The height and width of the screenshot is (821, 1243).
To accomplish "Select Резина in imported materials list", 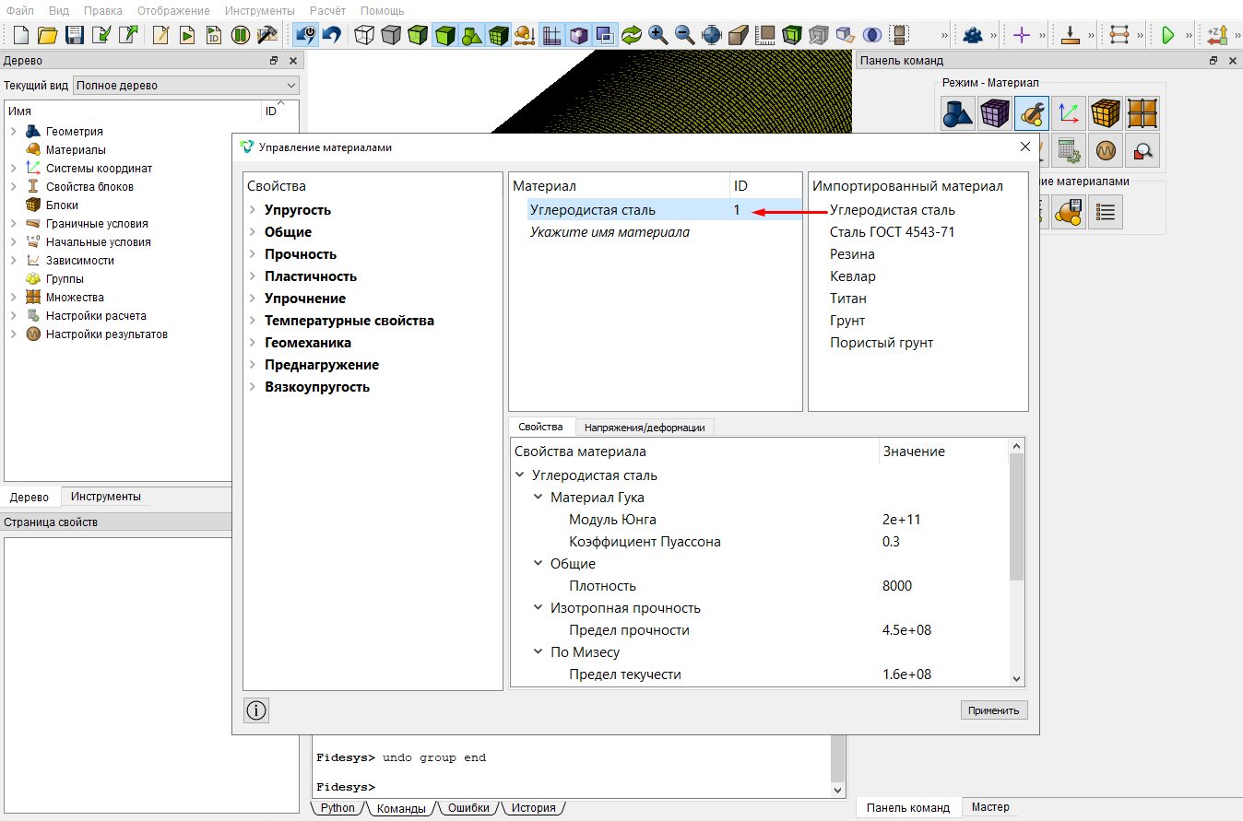I will [x=852, y=254].
